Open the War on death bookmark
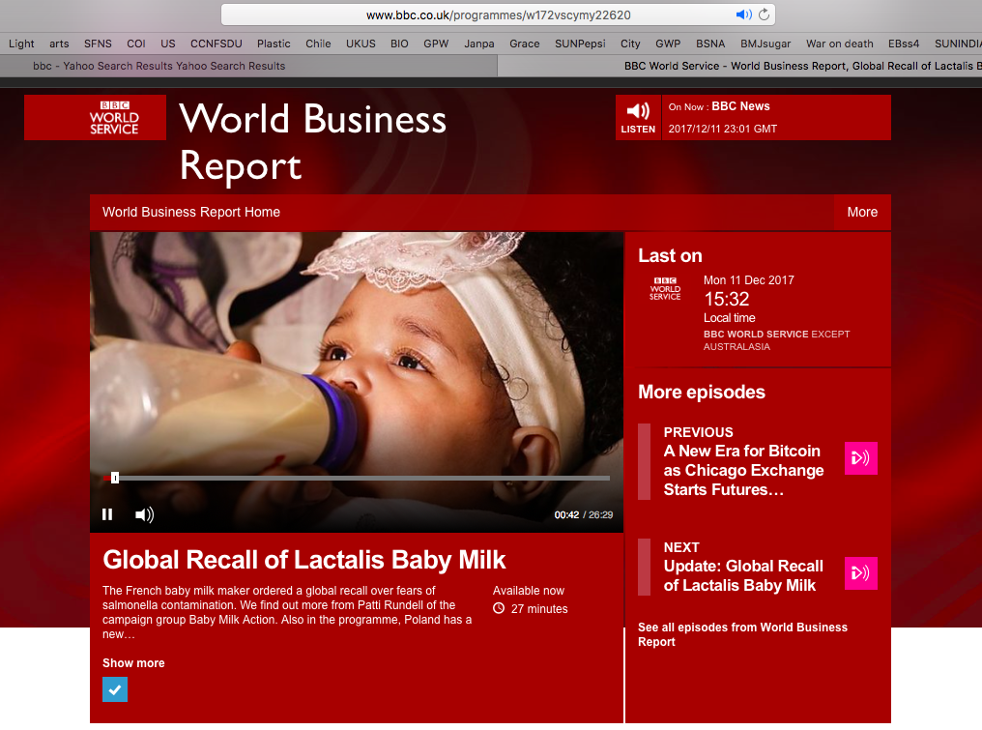 (x=839, y=44)
